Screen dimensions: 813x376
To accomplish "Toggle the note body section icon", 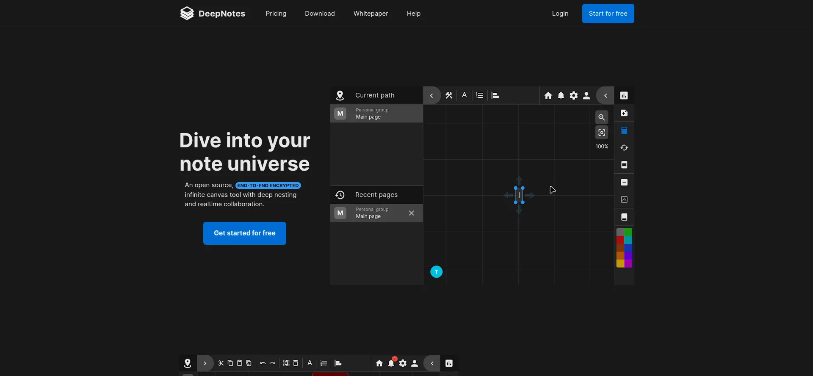I will [624, 165].
